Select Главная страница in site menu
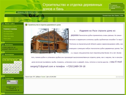 pos(10,29)
